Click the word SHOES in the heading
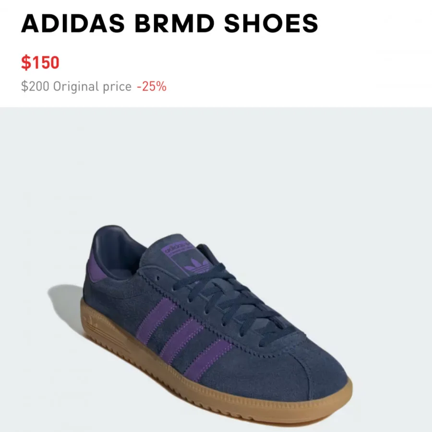 pos(271,23)
